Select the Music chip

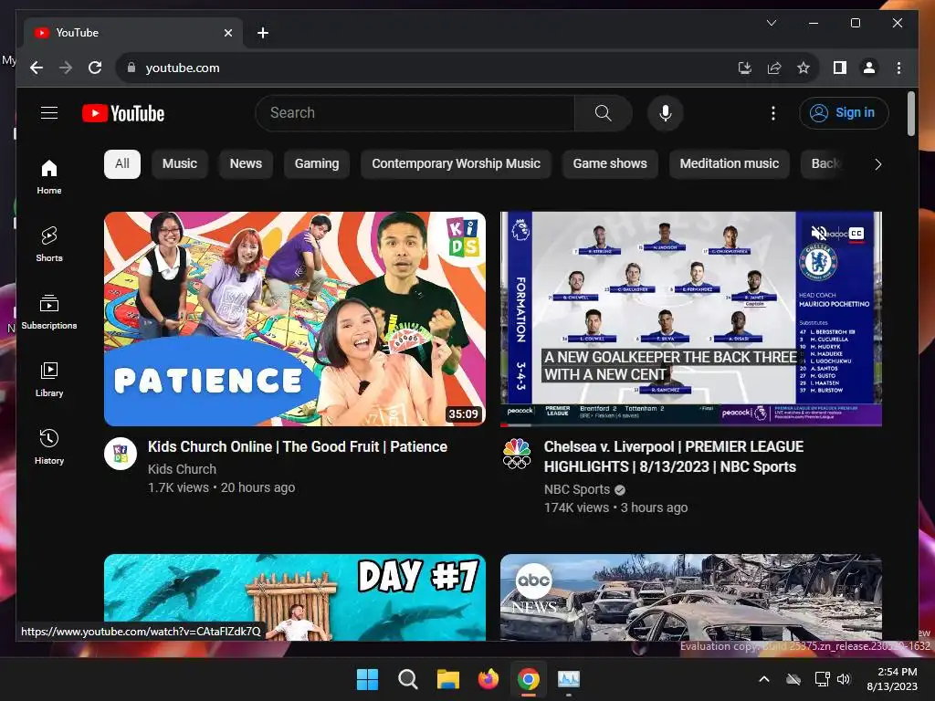click(x=180, y=164)
